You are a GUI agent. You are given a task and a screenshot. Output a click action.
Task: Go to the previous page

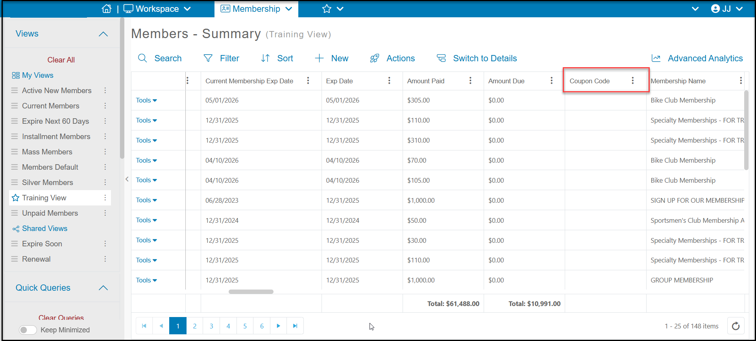(x=161, y=326)
